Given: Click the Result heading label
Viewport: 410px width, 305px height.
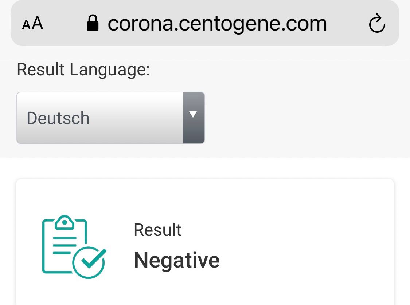Looking at the screenshot, I should tap(158, 230).
